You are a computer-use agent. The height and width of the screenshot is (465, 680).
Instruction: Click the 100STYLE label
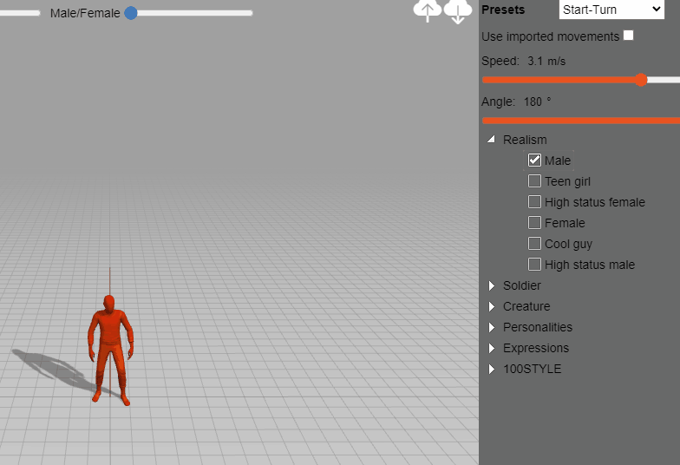click(533, 369)
